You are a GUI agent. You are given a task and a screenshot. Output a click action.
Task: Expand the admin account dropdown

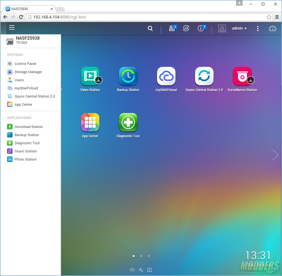pyautogui.click(x=239, y=29)
